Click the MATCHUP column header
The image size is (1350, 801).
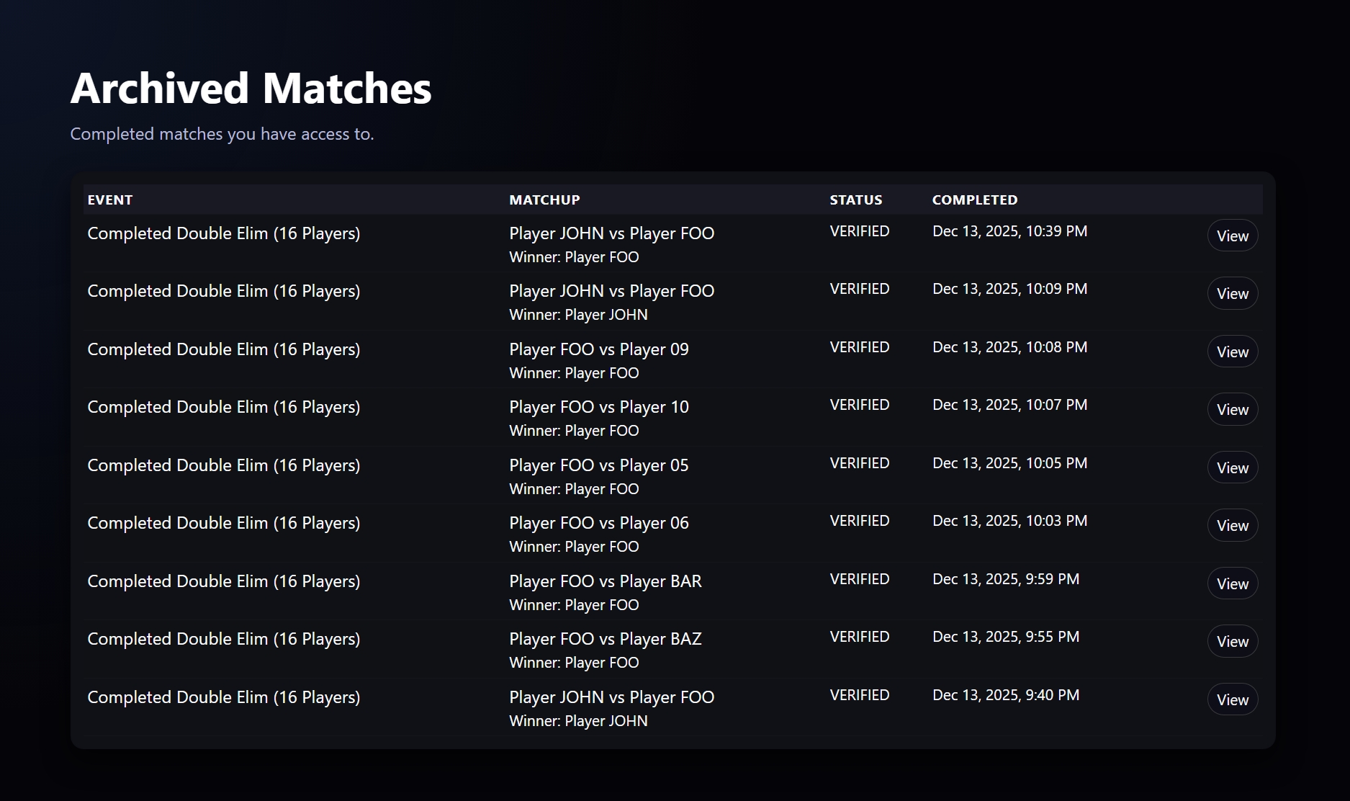544,200
